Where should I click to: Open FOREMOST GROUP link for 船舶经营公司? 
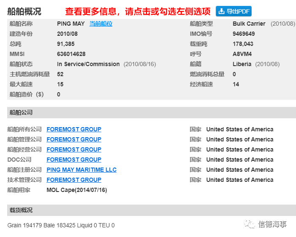pos(74,149)
